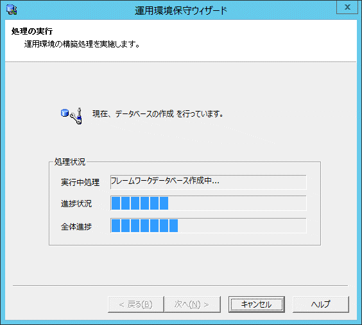This screenshot has width=362, height=325.
Task: Select the 実行中処理 status field
Action: click(x=209, y=182)
